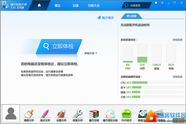186x124 pixels.
Task: Click the 功能搜索 search field
Action: [136, 6]
